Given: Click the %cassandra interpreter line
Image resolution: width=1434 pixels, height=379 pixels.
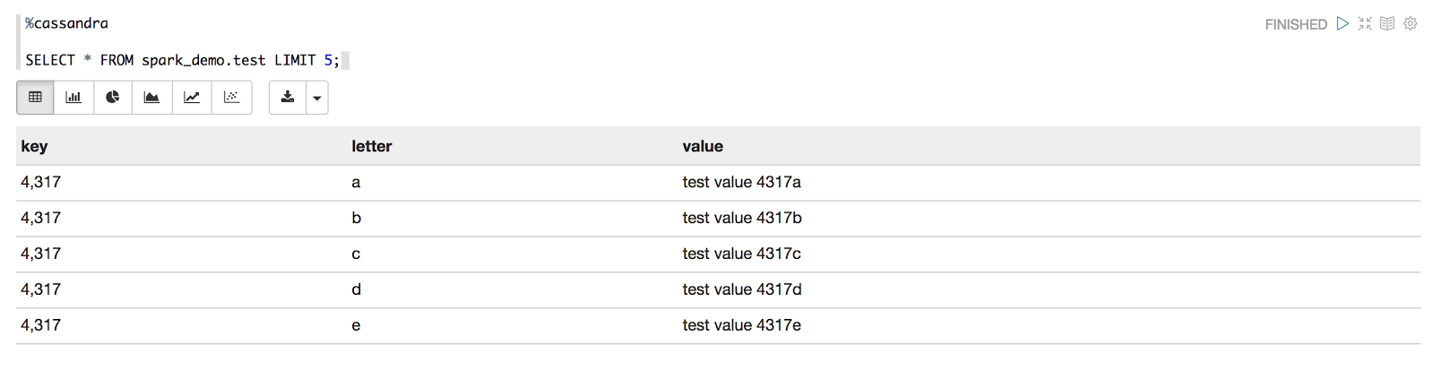Looking at the screenshot, I should 66,23.
